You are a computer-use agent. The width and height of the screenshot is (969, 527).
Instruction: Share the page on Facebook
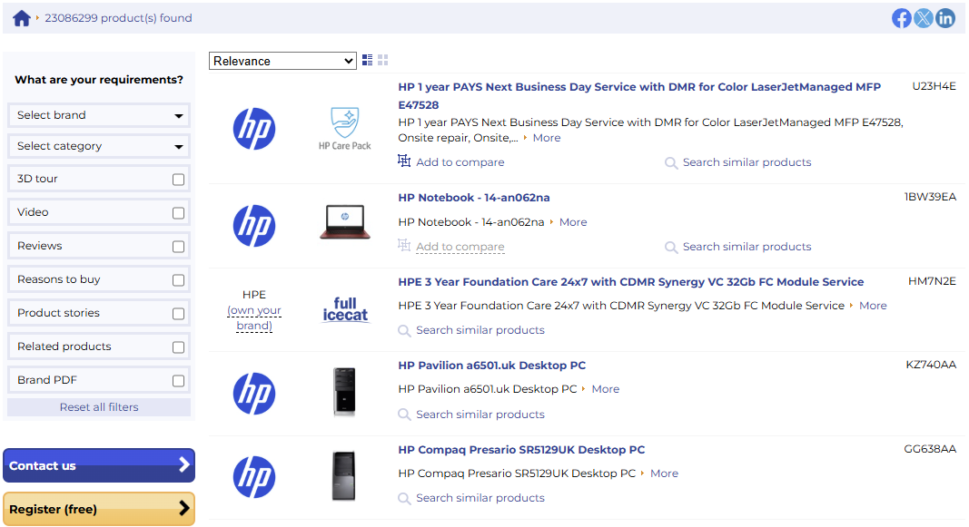(x=901, y=18)
